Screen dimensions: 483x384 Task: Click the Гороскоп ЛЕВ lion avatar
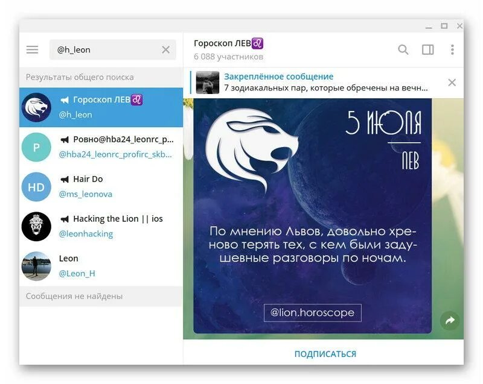(x=36, y=107)
